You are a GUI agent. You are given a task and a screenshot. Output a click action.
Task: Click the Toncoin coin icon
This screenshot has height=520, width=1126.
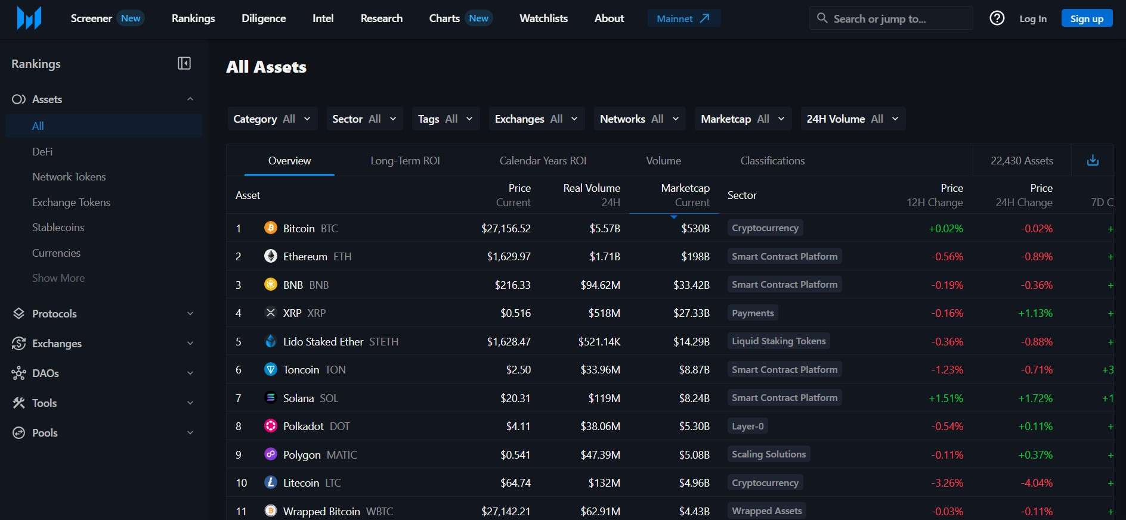271,369
